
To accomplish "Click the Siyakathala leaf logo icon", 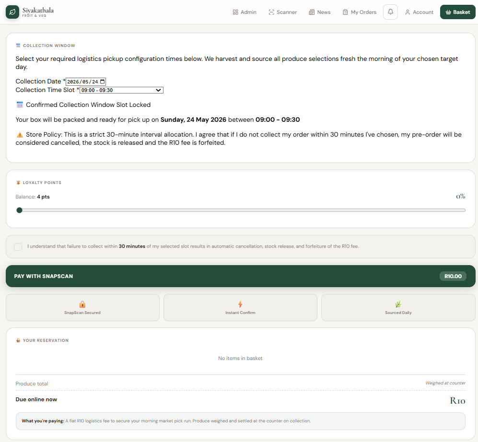I will point(12,12).
